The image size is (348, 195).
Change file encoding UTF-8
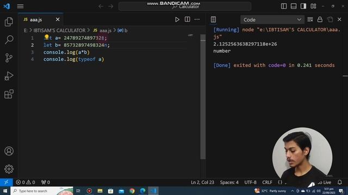click(x=250, y=183)
